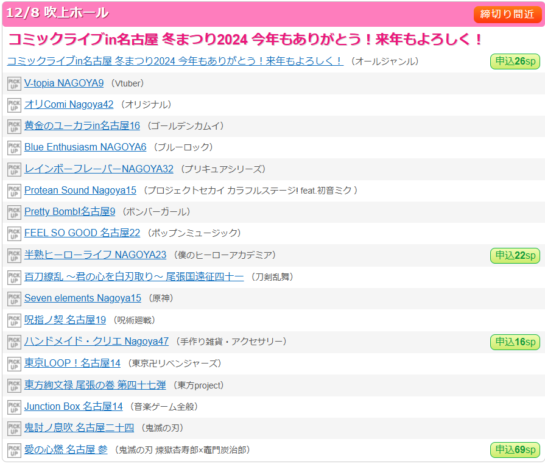Click PICK UP icon beside 東方絢文禄 尾張の巻
This screenshot has width=545, height=464.
click(x=14, y=386)
